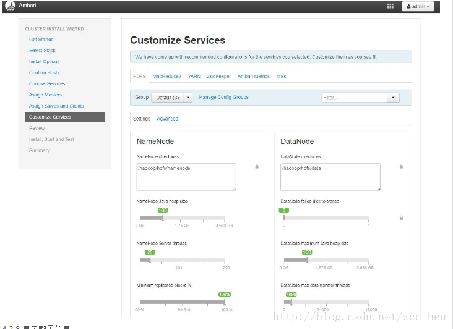This screenshot has height=329, width=453.
Task: Select Customize Services wizard step
Action: (x=65, y=117)
